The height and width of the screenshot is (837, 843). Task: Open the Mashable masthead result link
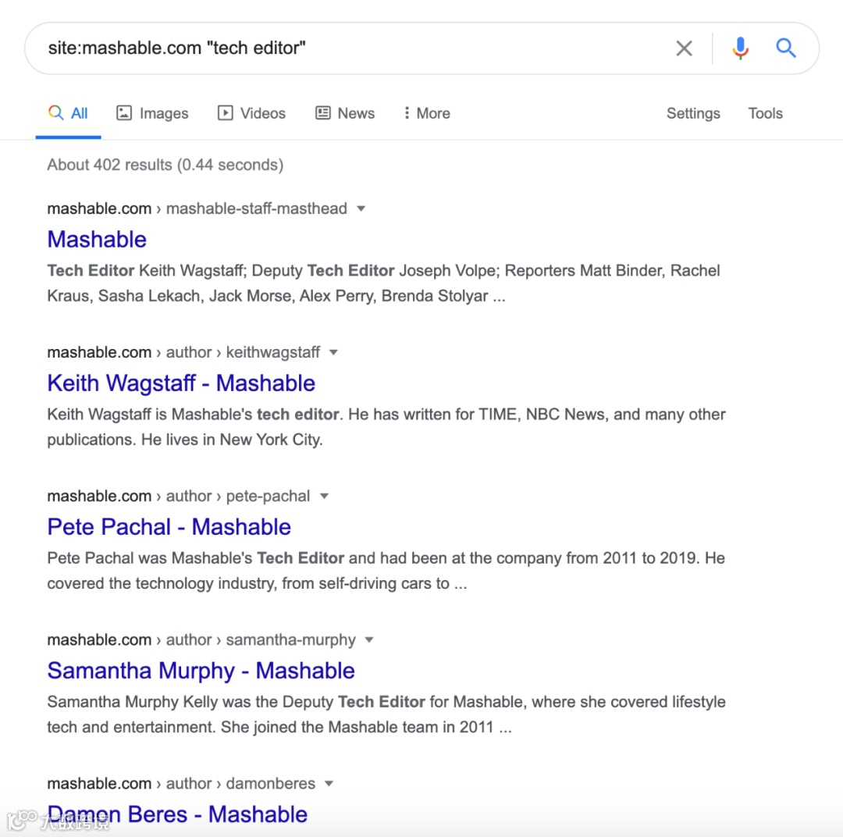[97, 240]
